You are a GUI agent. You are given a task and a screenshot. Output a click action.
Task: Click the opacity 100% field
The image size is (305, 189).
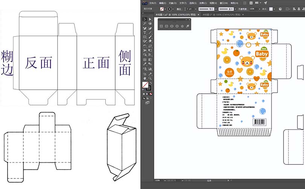[254, 9]
